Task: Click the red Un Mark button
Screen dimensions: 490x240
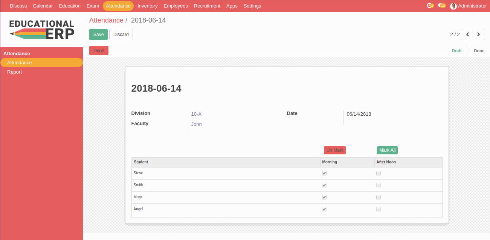Action: tap(335, 150)
